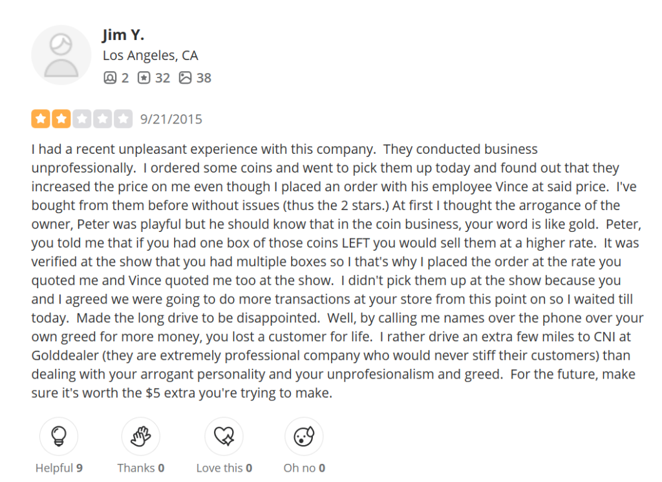
Task: Open the Jim Y. username link
Action: tap(123, 35)
